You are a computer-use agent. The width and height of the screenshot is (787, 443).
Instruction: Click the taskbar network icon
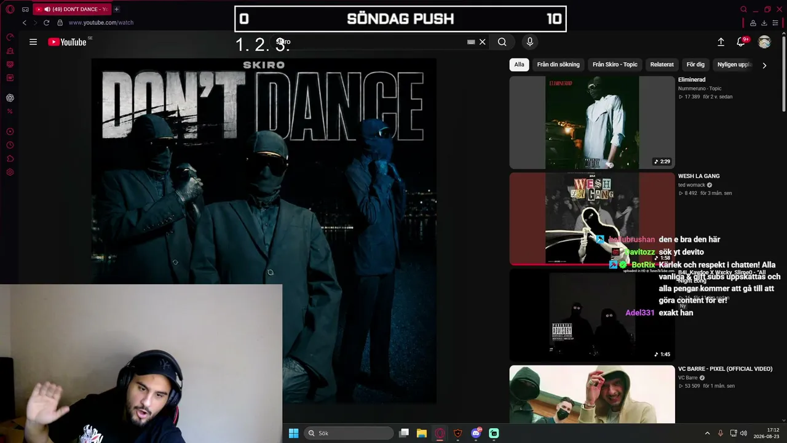pos(734,433)
